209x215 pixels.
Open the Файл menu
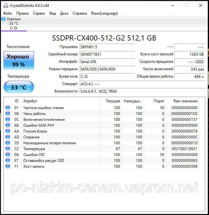7,13
